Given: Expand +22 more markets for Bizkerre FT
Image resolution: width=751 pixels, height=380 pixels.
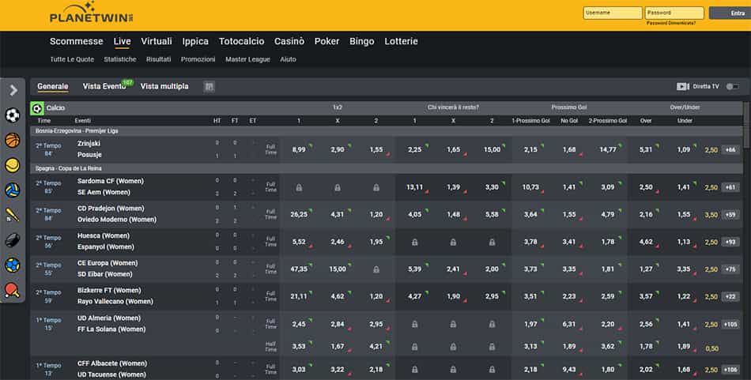Looking at the screenshot, I should [x=730, y=297].
